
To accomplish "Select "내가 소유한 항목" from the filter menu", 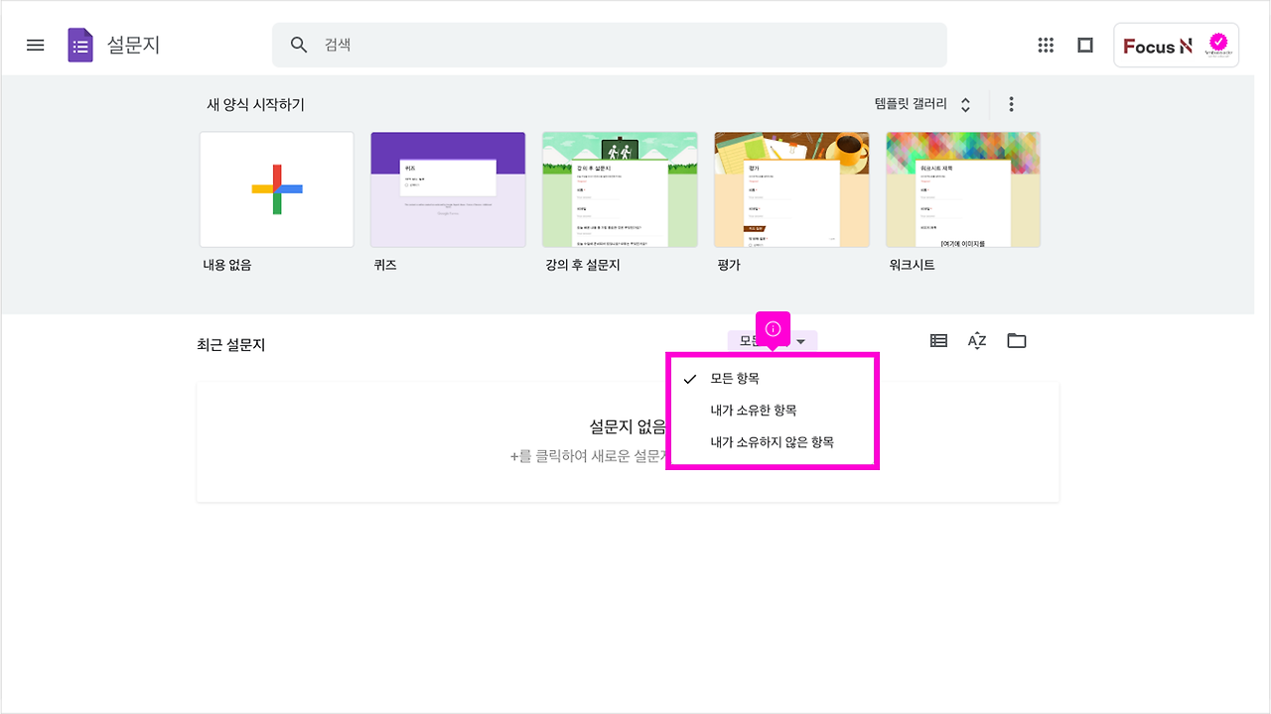I will (x=756, y=410).
